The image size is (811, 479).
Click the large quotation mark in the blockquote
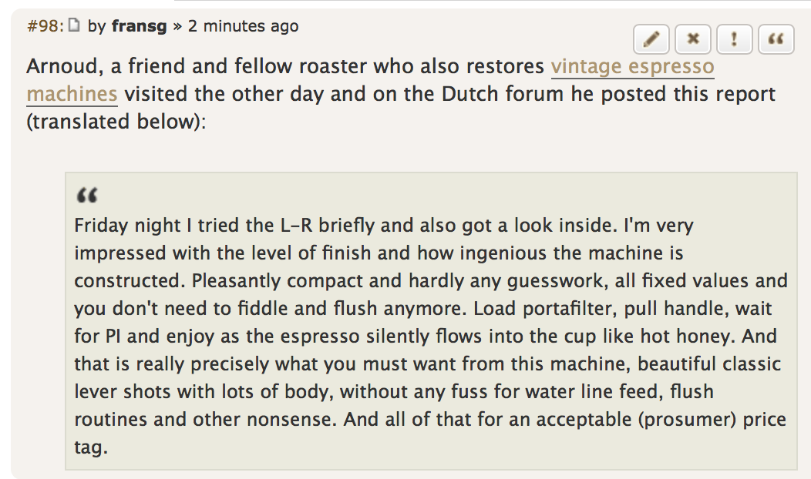[x=86, y=196]
